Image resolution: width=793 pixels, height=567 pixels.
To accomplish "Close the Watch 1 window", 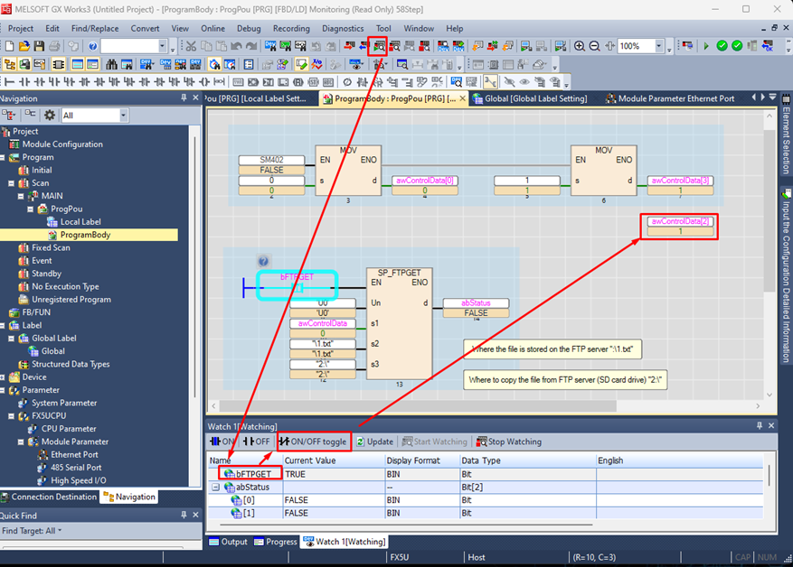I will 771,425.
